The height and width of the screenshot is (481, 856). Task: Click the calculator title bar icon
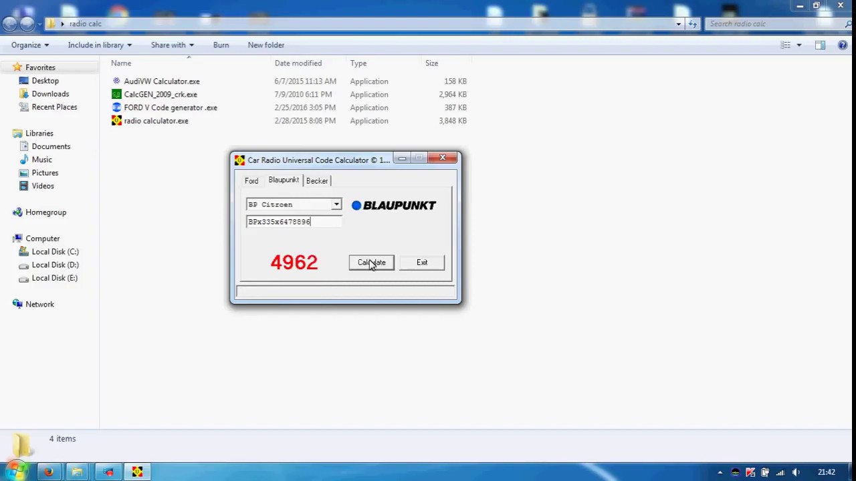point(239,160)
